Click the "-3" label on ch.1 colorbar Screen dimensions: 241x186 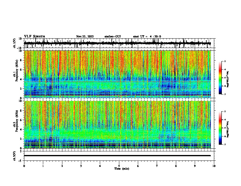pyautogui.click(x=224, y=61)
